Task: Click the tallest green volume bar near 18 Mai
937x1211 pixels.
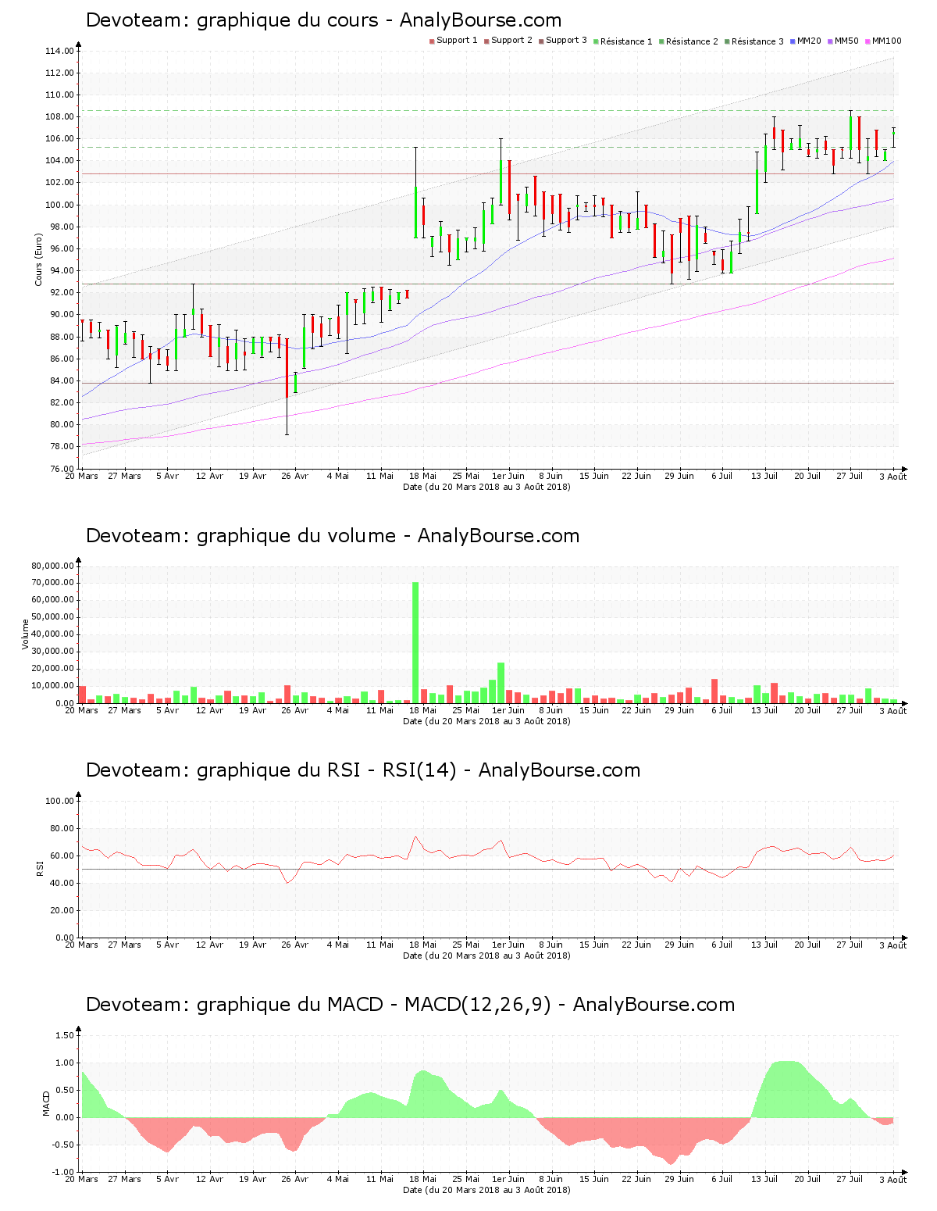Action: tap(415, 642)
